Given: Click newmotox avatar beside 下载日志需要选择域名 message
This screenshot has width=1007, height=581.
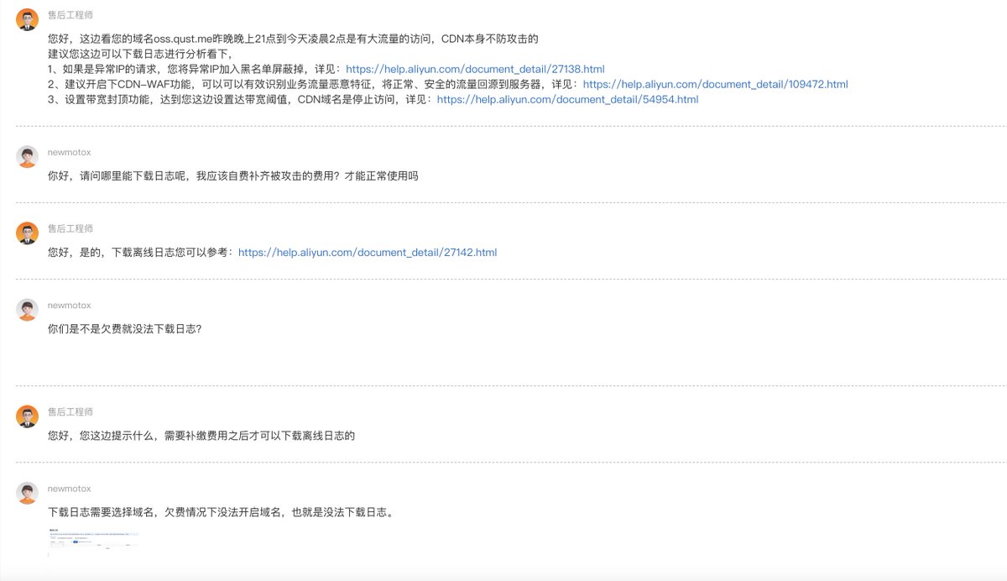Looking at the screenshot, I should point(28,493).
